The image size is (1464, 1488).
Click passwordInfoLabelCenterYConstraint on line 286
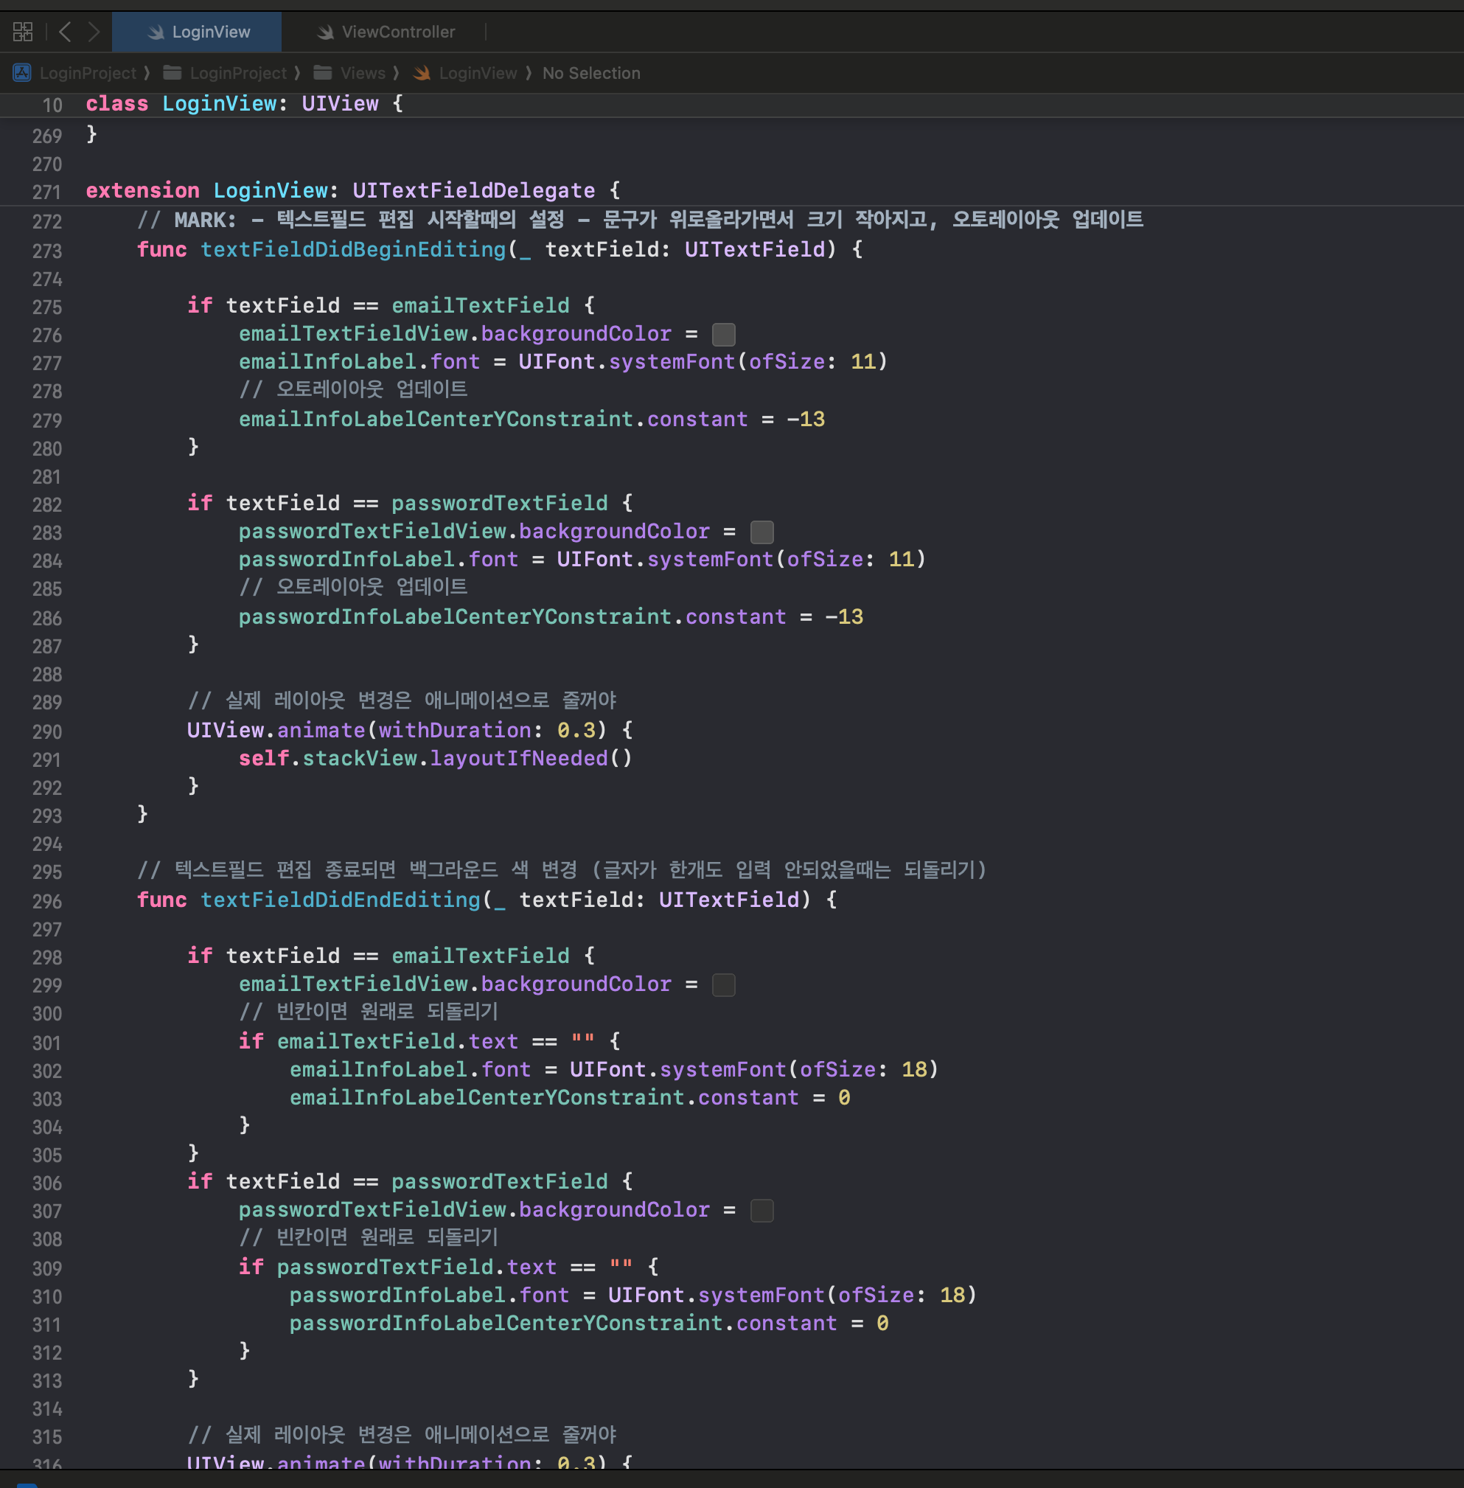click(x=455, y=616)
